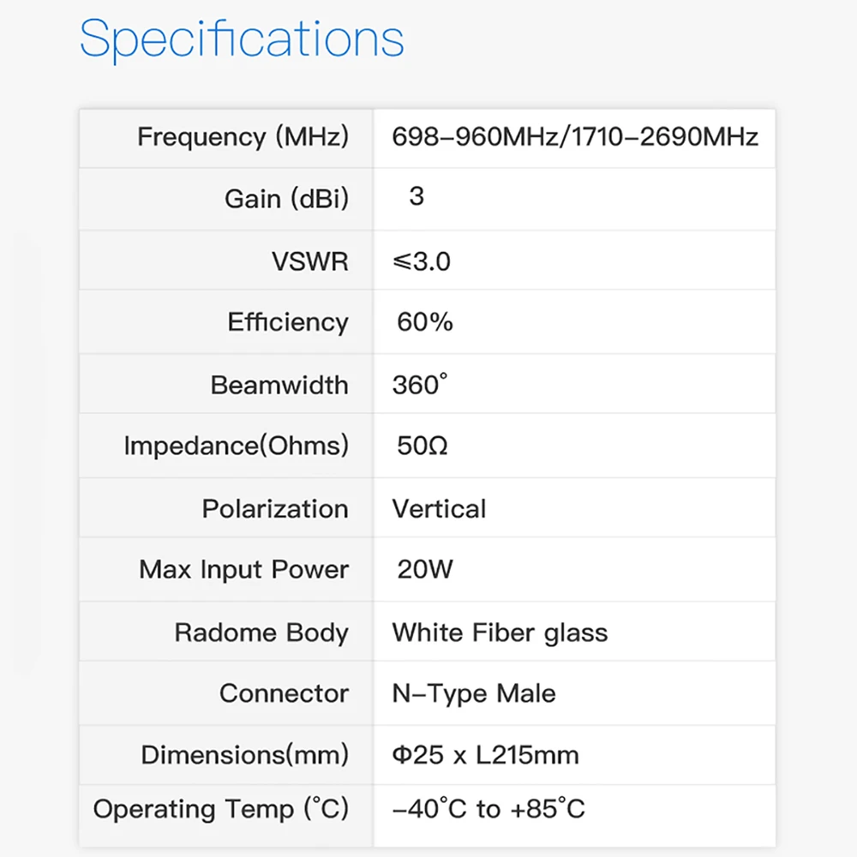The width and height of the screenshot is (857, 857).
Task: Click the Φ25 x L215mm dimensions value
Action: pyautogui.click(x=485, y=755)
